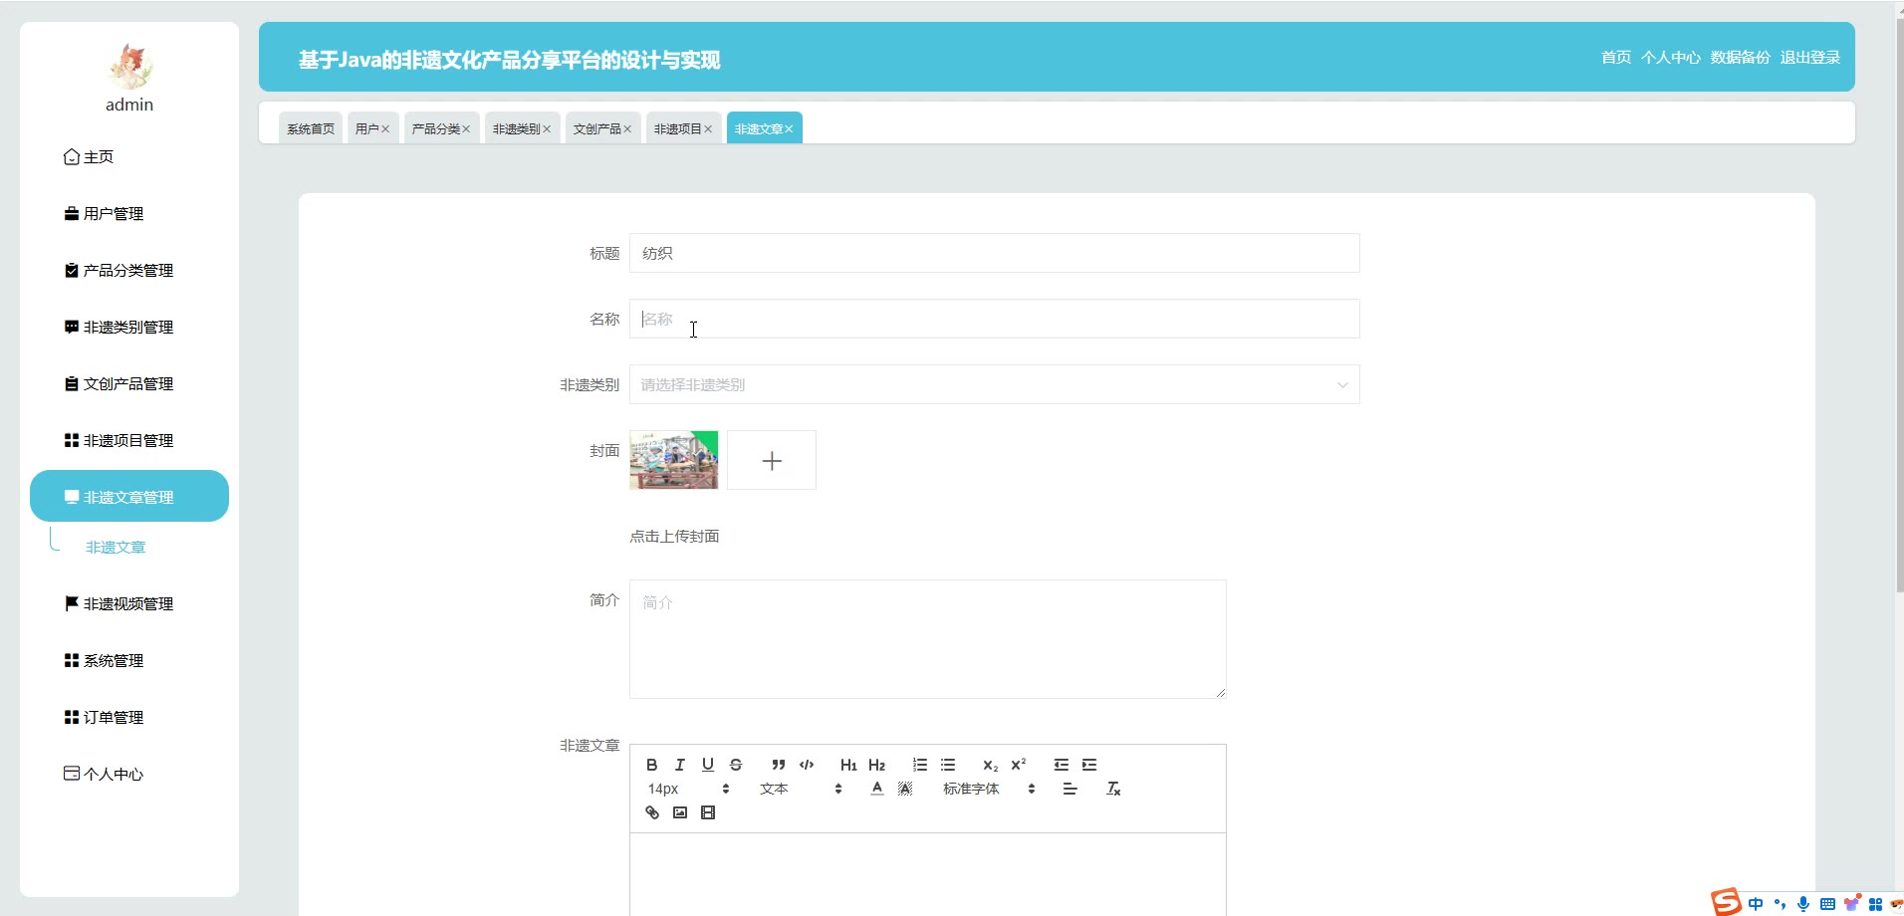Close the 非遗文章 tab
The height and width of the screenshot is (916, 1904).
click(789, 129)
